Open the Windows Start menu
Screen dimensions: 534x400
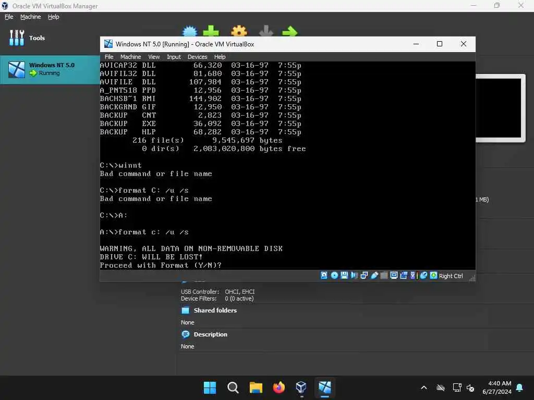click(210, 387)
